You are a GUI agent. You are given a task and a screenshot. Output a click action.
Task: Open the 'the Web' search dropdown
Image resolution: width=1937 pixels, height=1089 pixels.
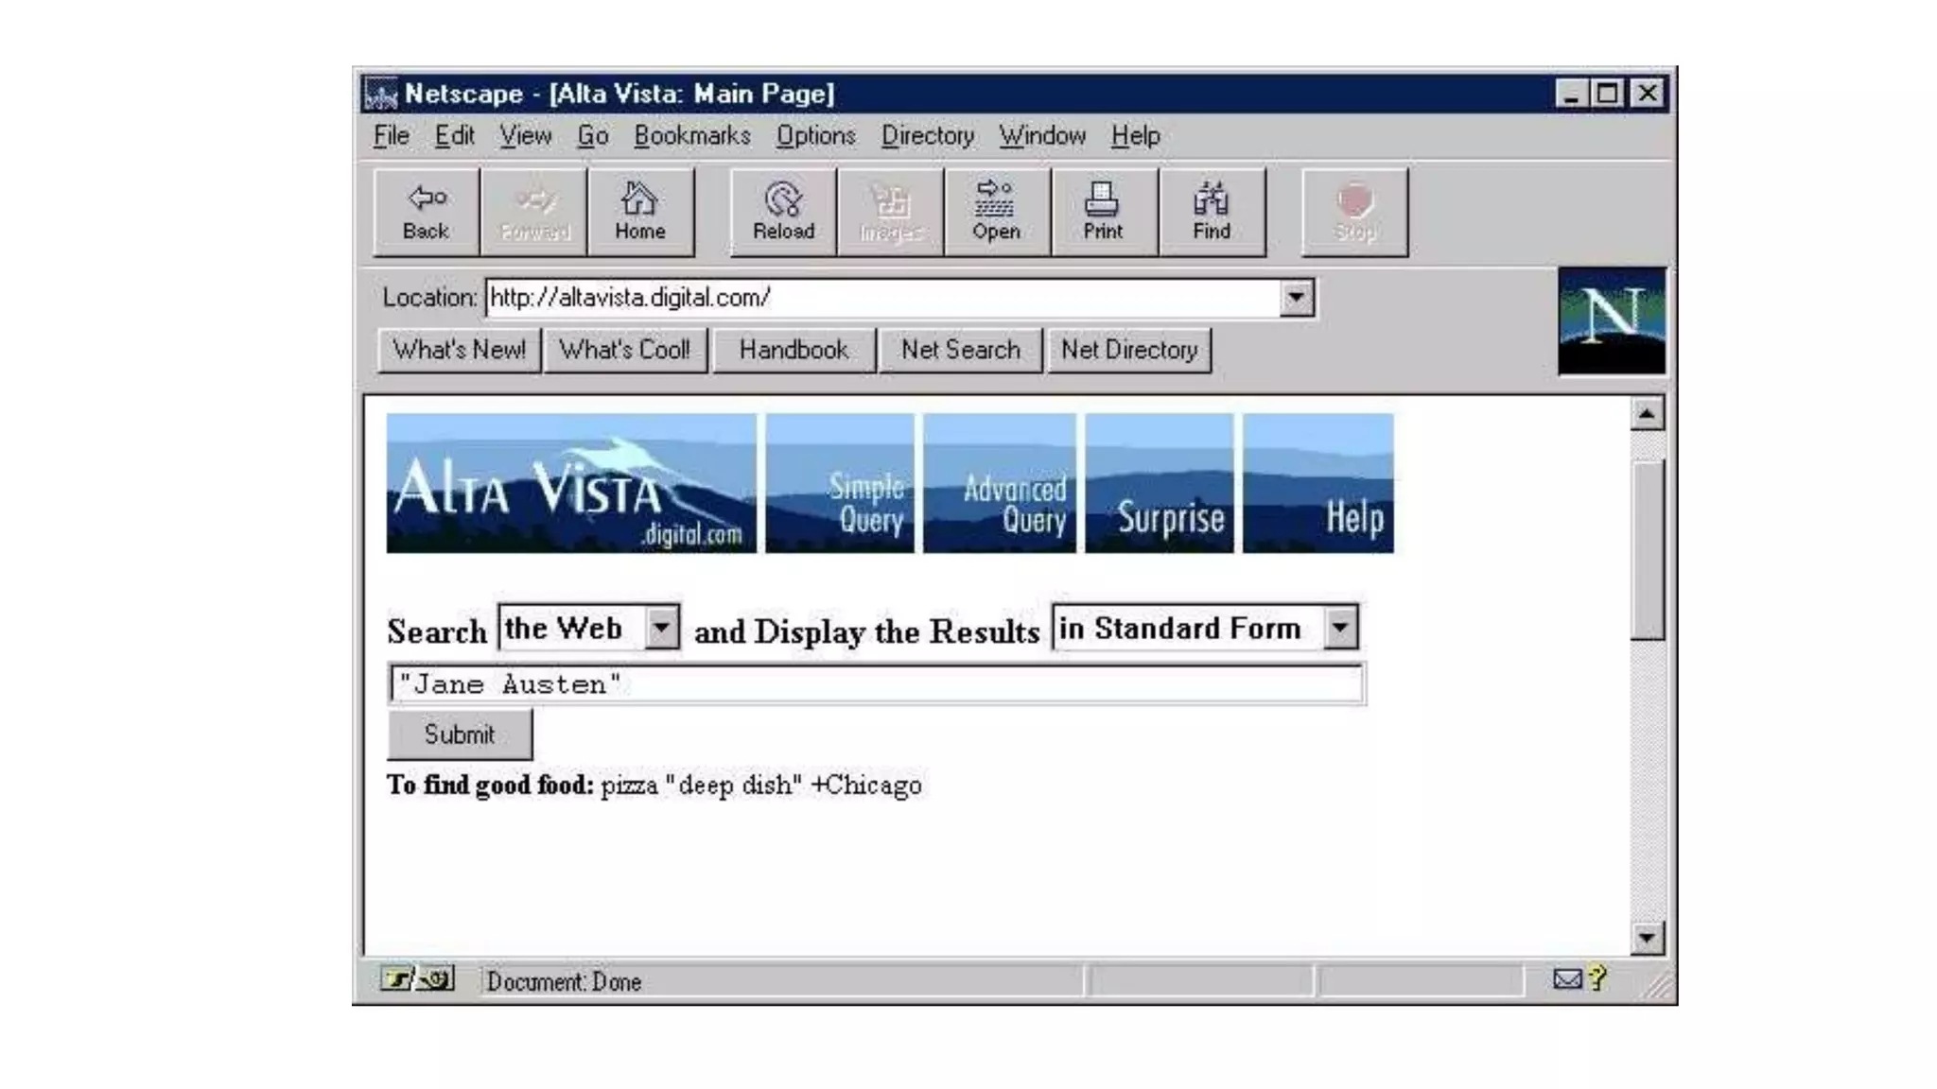click(x=661, y=628)
